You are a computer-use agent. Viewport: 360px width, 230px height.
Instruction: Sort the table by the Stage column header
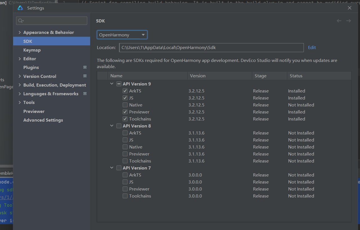(269, 76)
